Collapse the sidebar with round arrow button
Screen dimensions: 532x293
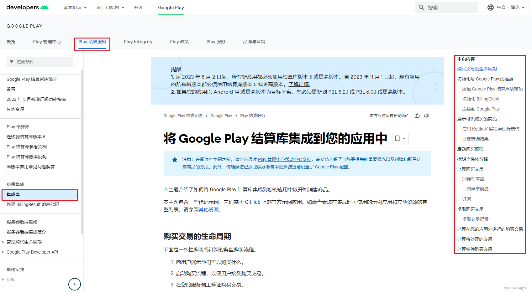(75, 284)
